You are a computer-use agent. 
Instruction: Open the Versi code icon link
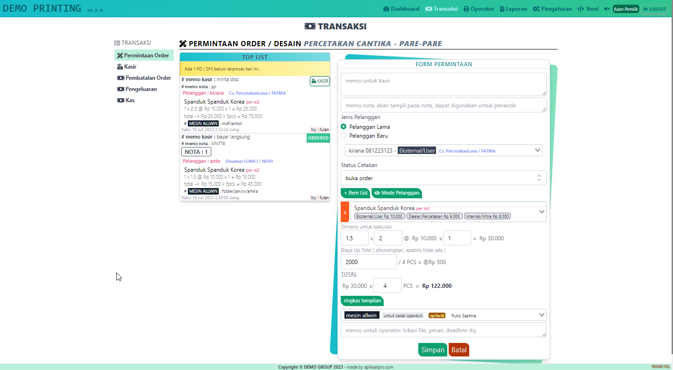click(587, 9)
